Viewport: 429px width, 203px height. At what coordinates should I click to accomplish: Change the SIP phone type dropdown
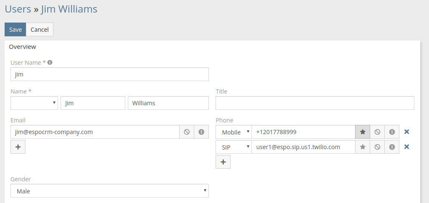234,147
